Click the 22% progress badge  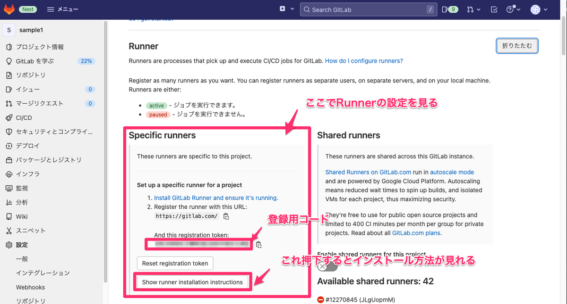click(86, 61)
